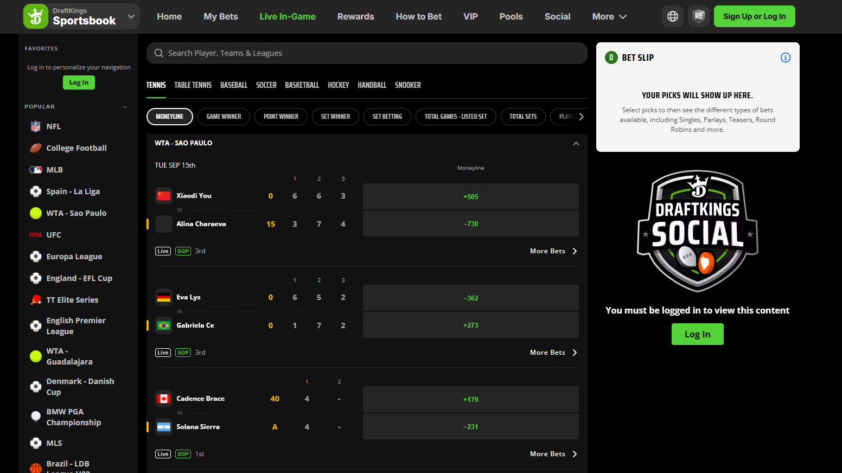Open the Sportsbook product switcher dropdown

point(131,16)
